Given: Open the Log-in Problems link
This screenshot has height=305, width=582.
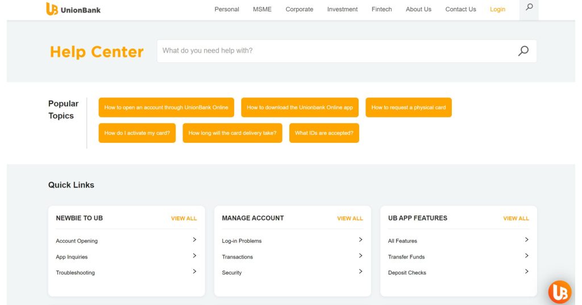Looking at the screenshot, I should [x=242, y=240].
